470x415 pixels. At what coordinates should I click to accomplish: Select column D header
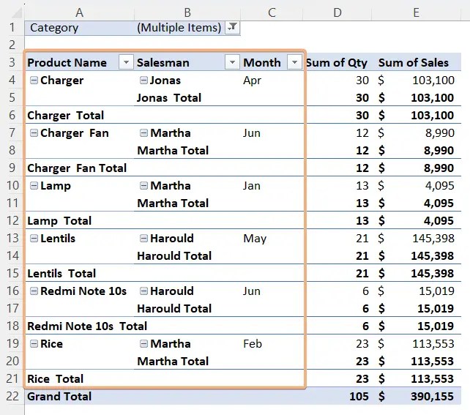[x=337, y=12]
